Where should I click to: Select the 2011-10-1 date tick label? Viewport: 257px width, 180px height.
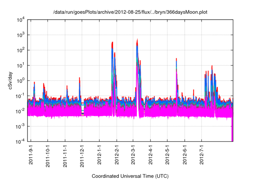48,155
